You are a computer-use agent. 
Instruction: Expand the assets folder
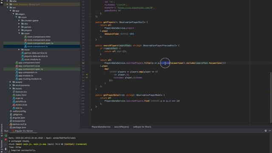click(x=10, y=82)
